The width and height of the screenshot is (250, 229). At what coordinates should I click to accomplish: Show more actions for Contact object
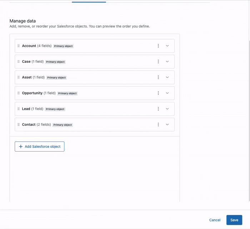[158, 124]
